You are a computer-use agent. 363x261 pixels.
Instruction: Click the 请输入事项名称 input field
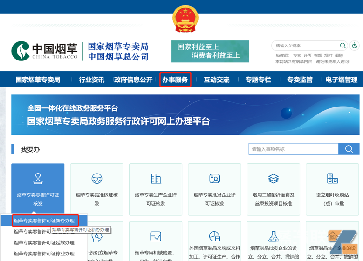click(x=294, y=149)
